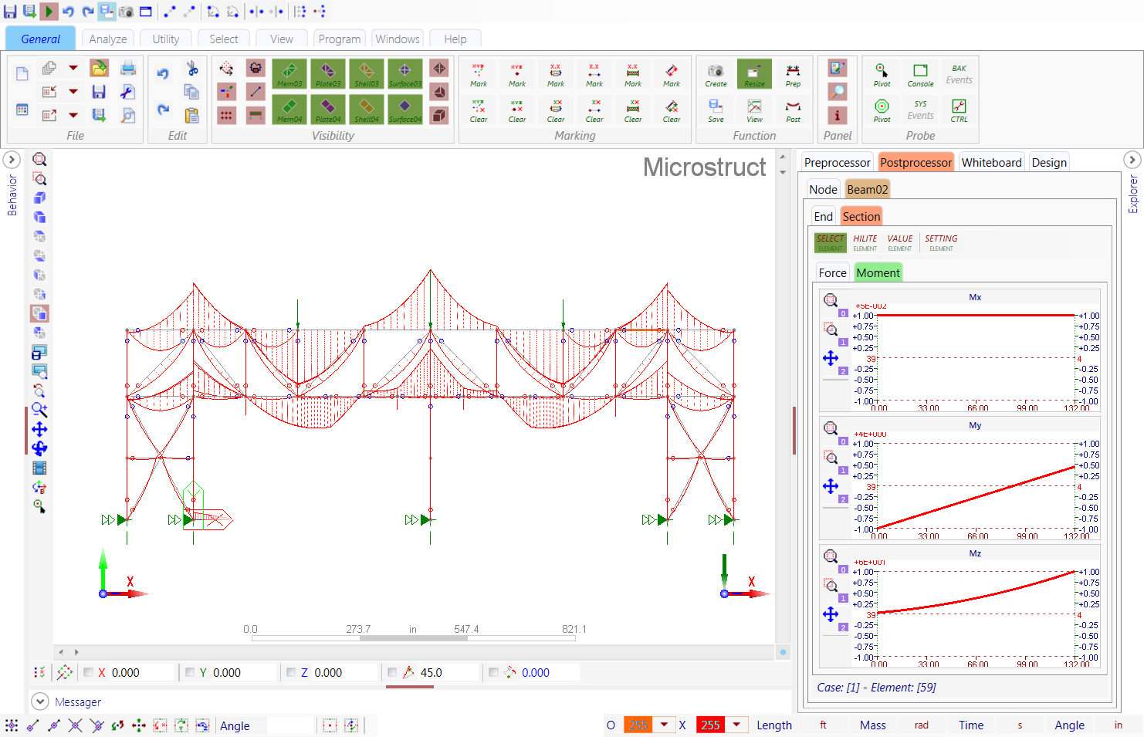
Task: Open the X color 255 dropdown
Action: (x=736, y=725)
